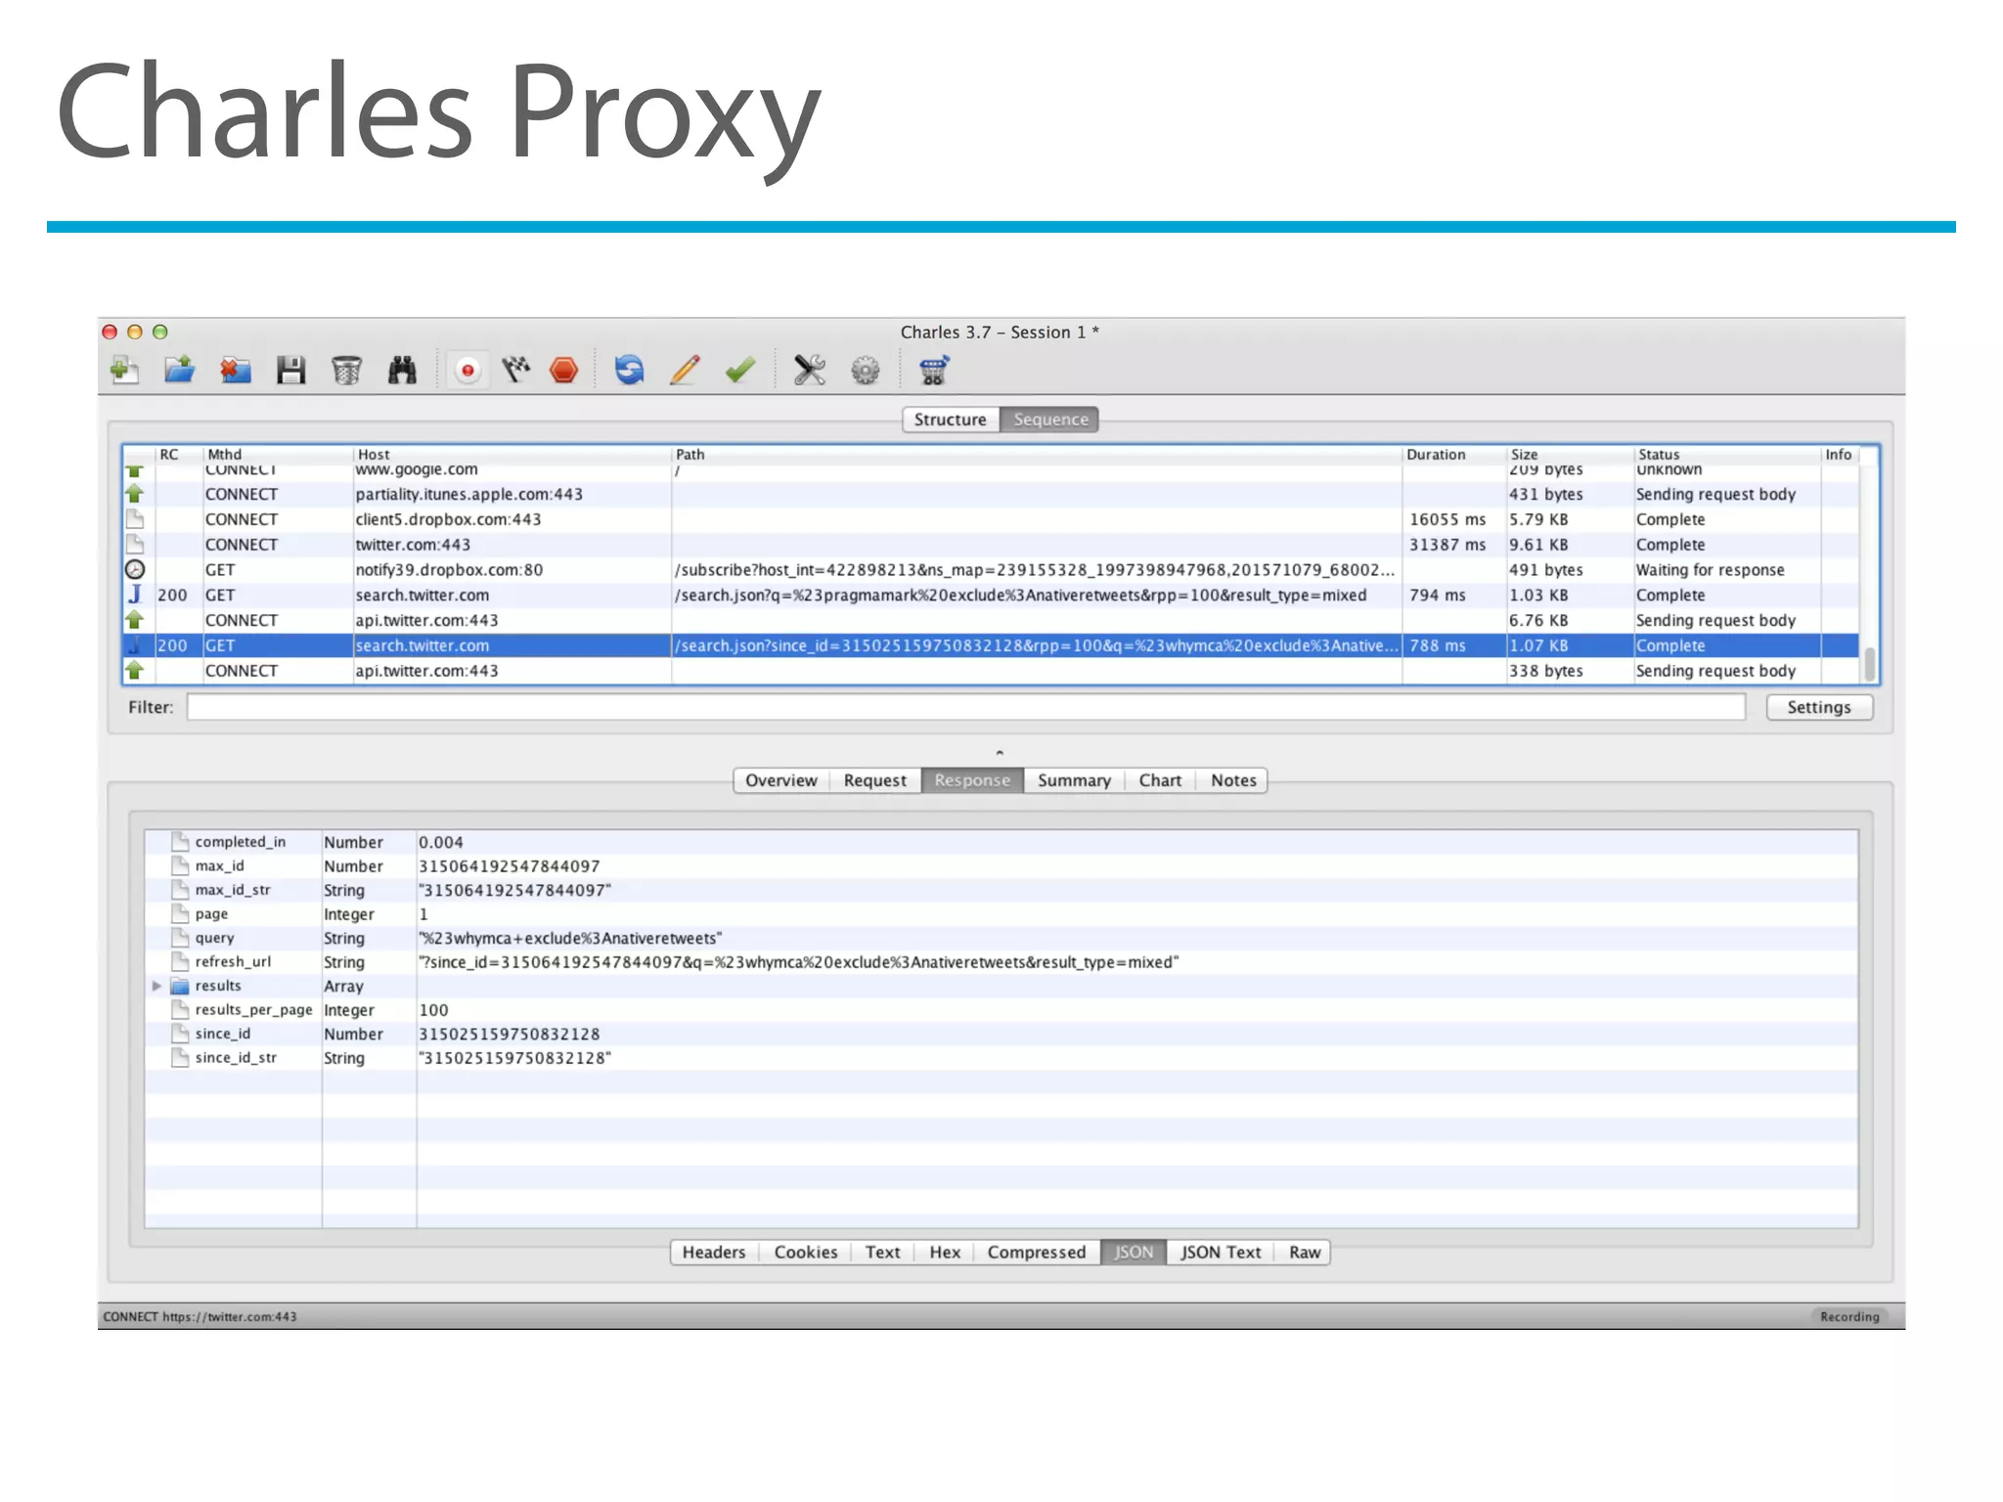Screen dimensions: 2003x1502
Task: Select the JSON response view
Action: tap(1134, 1253)
